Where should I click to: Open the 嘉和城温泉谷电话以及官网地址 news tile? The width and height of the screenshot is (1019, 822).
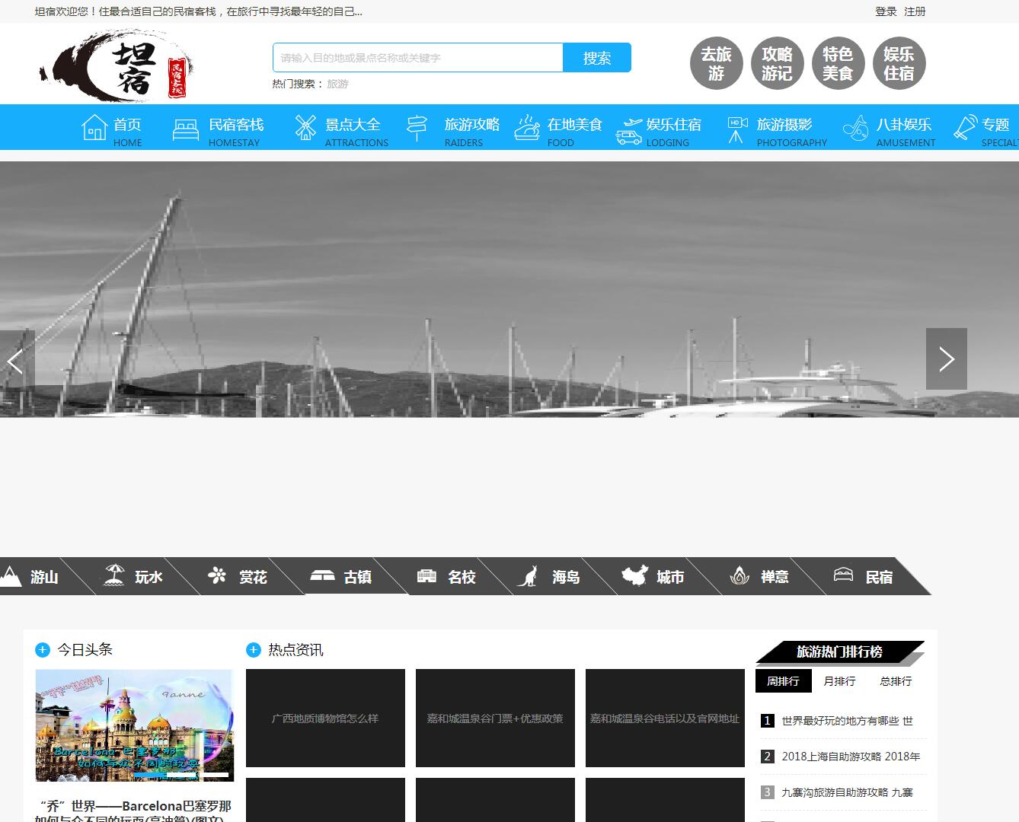pos(665,718)
